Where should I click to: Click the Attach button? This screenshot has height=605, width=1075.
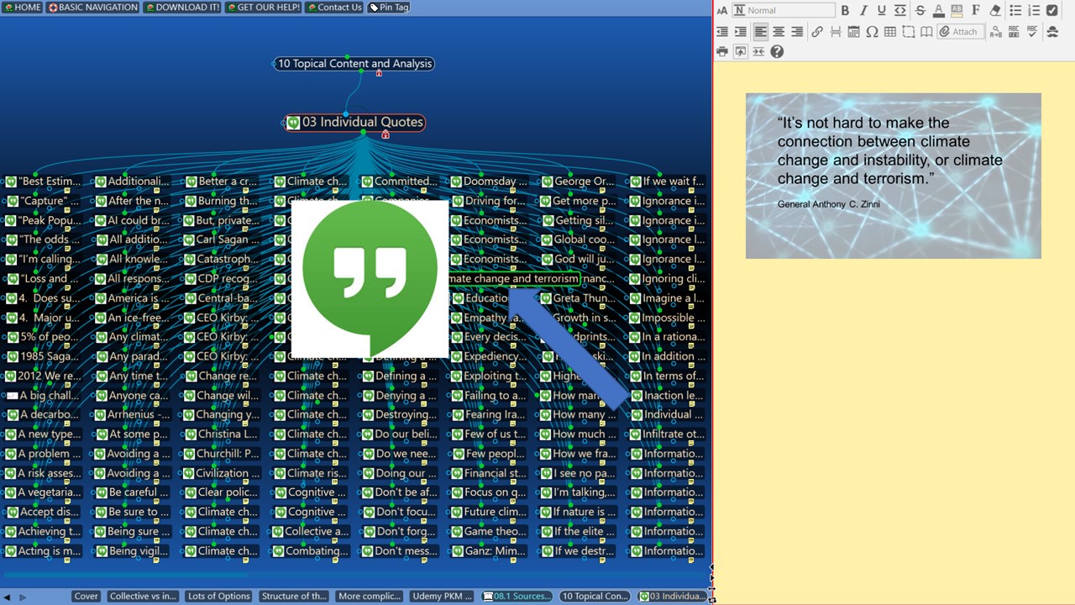[x=959, y=32]
